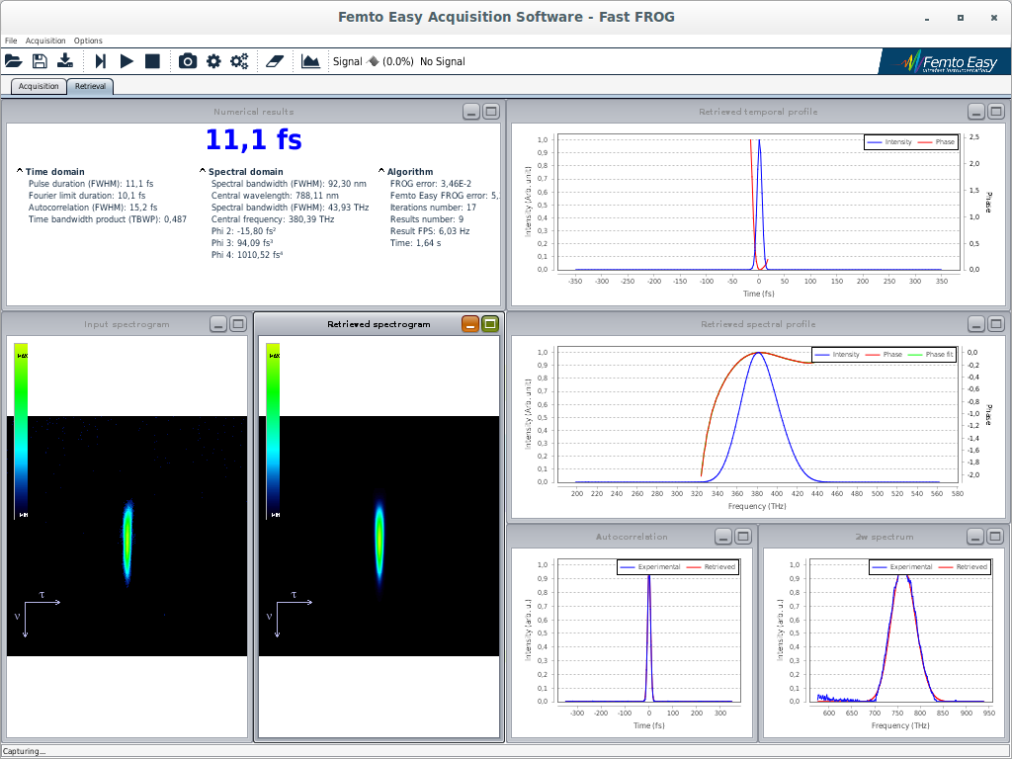Viewport: 1012px width, 759px height.
Task: Switch to the Acquisition tab
Action: (x=40, y=86)
